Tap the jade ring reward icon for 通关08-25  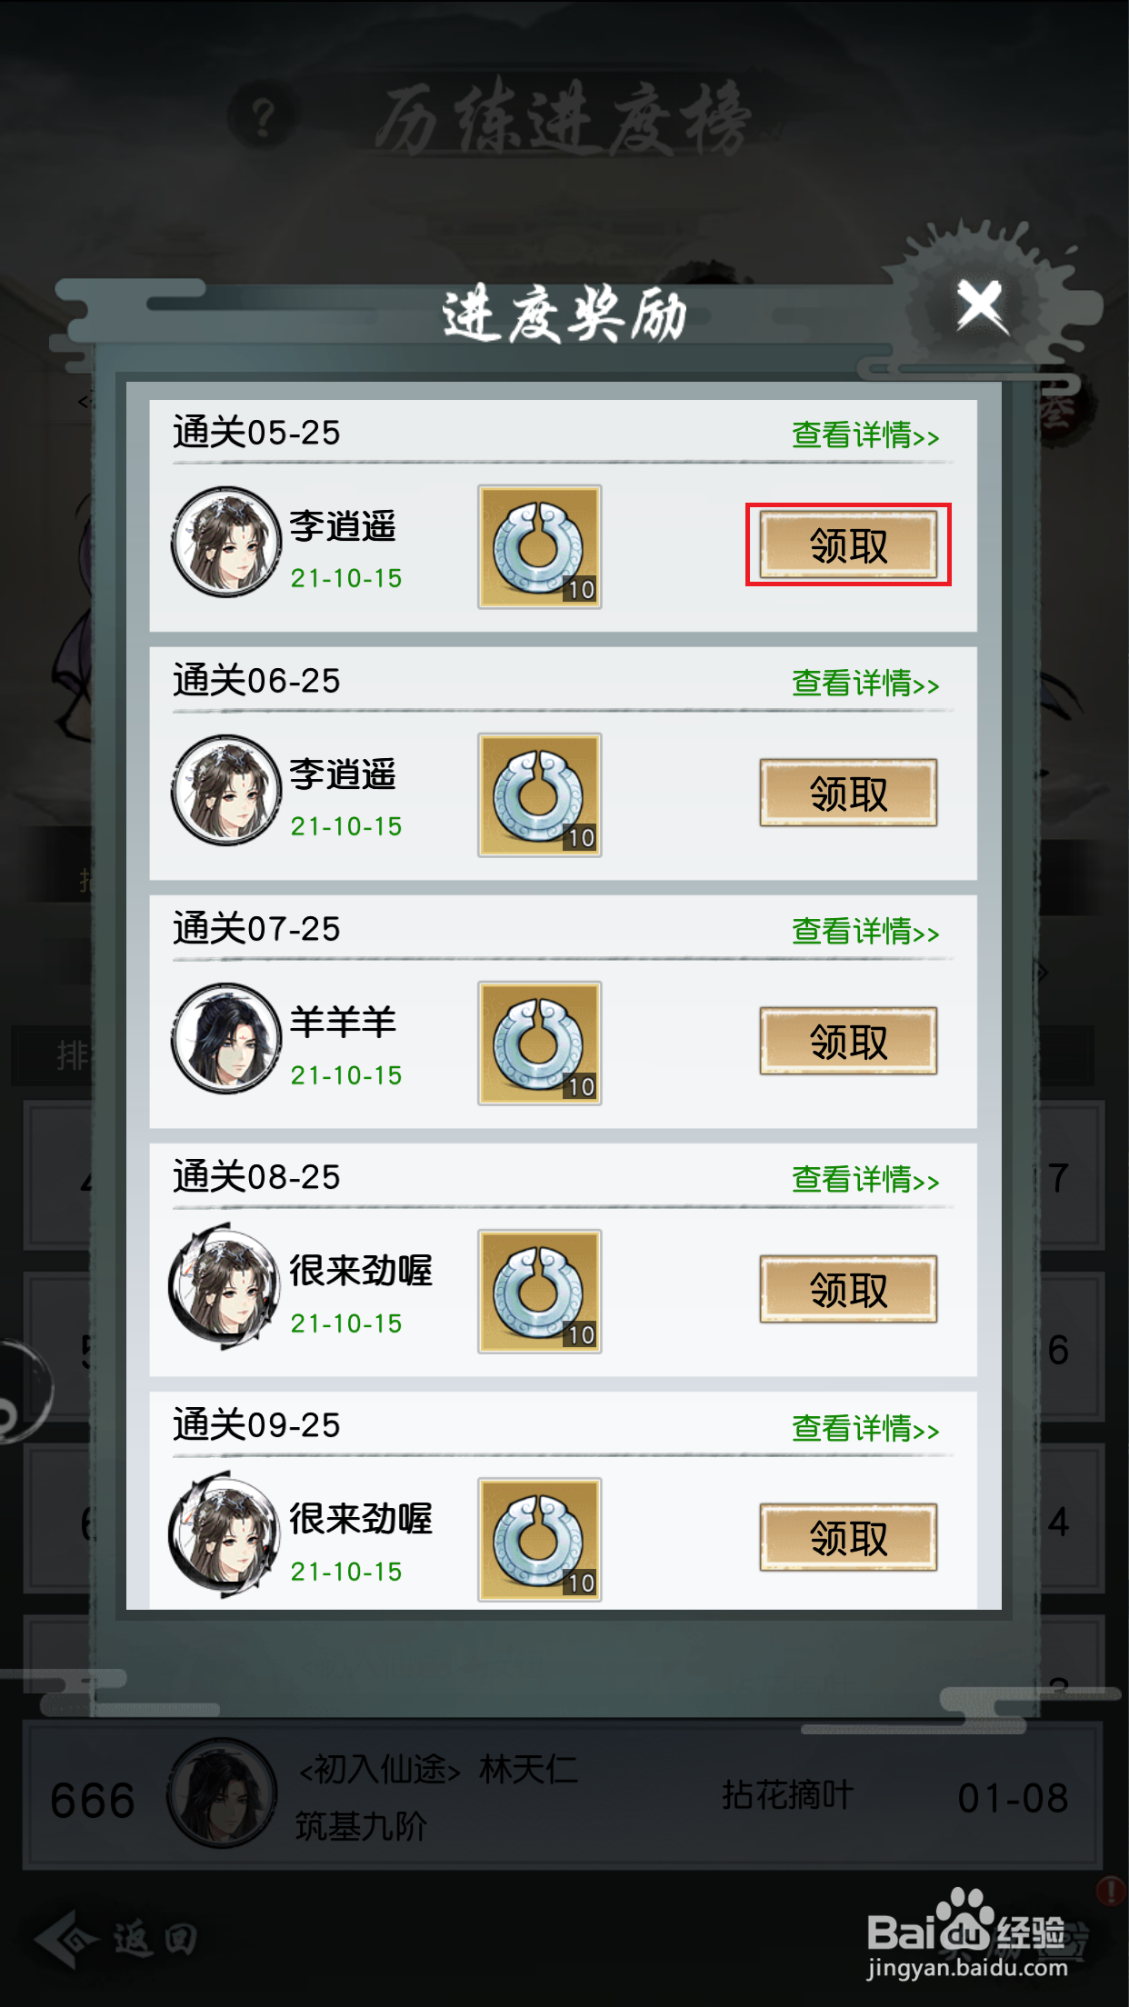pyautogui.click(x=540, y=1292)
